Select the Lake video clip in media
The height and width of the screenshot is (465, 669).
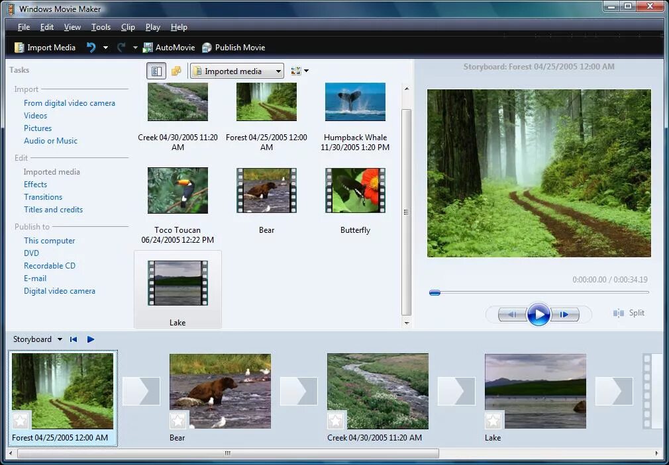178,283
